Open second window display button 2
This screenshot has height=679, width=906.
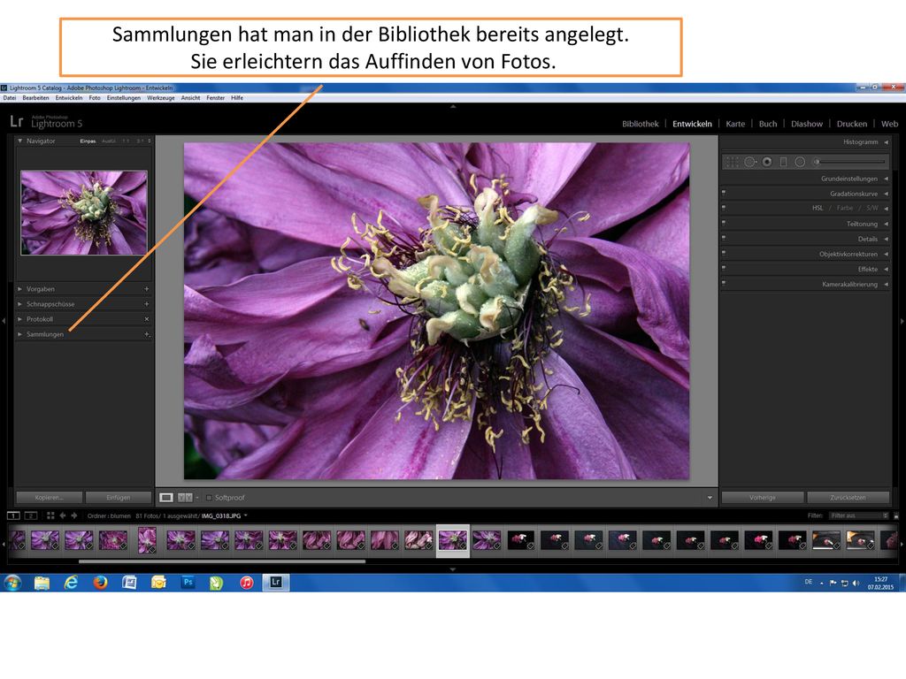point(31,515)
